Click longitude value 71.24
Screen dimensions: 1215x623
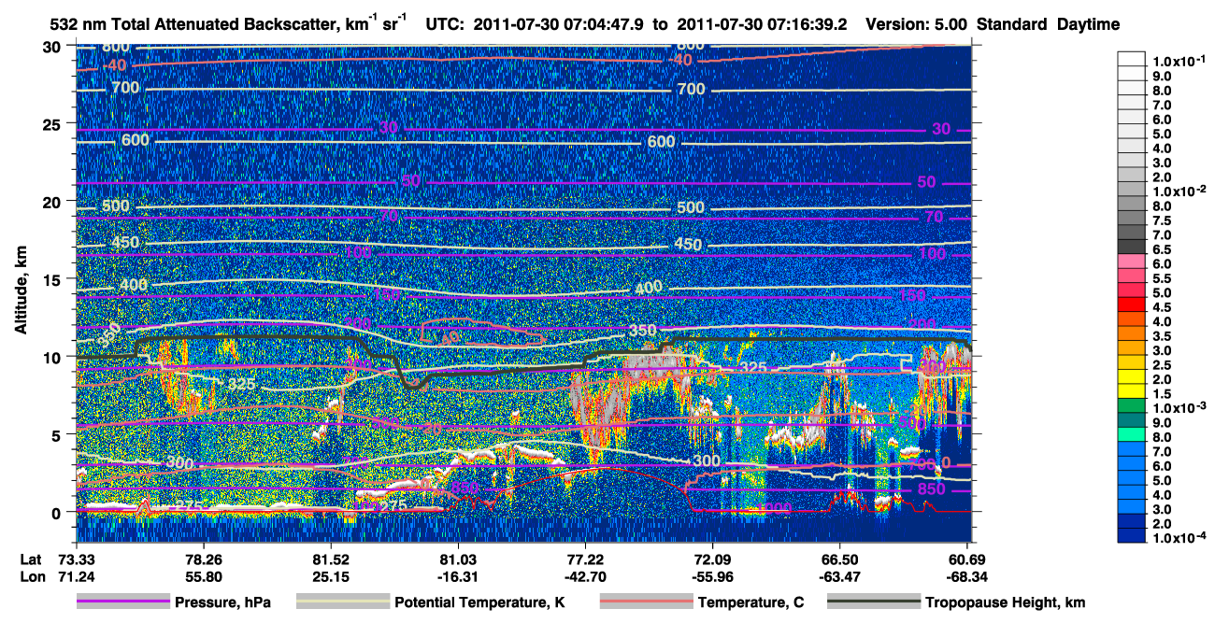(x=77, y=577)
